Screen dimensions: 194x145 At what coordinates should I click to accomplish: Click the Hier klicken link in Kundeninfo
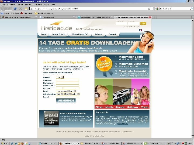123,124
